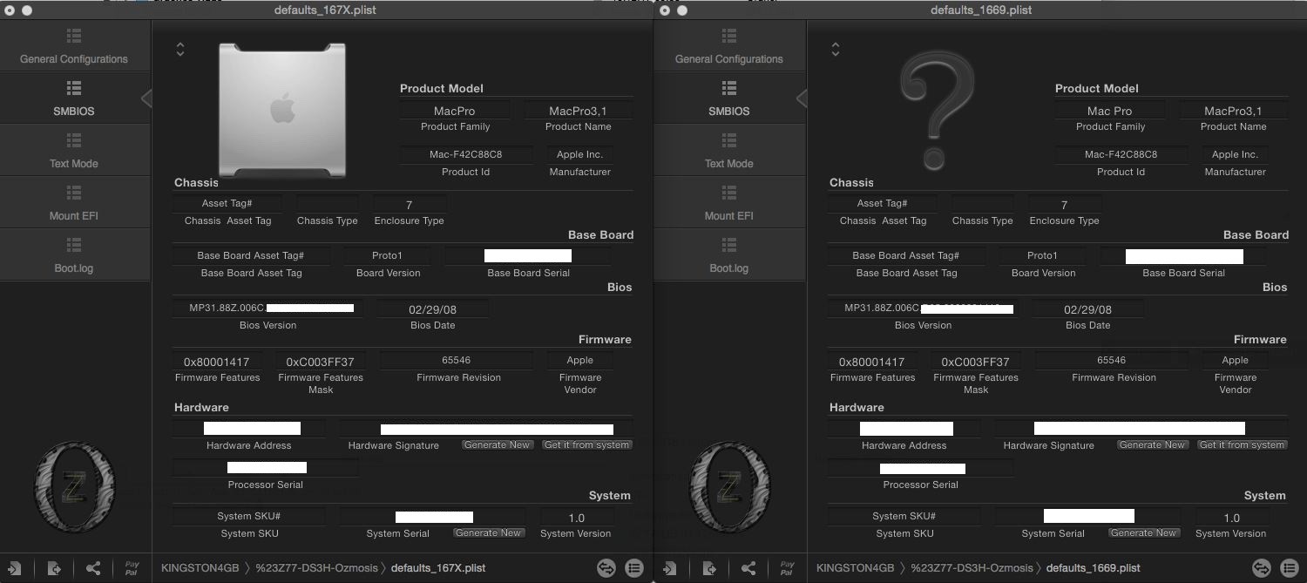Image resolution: width=1307 pixels, height=583 pixels.
Task: Click Product Name field in defaults_167X window
Action: [578, 111]
